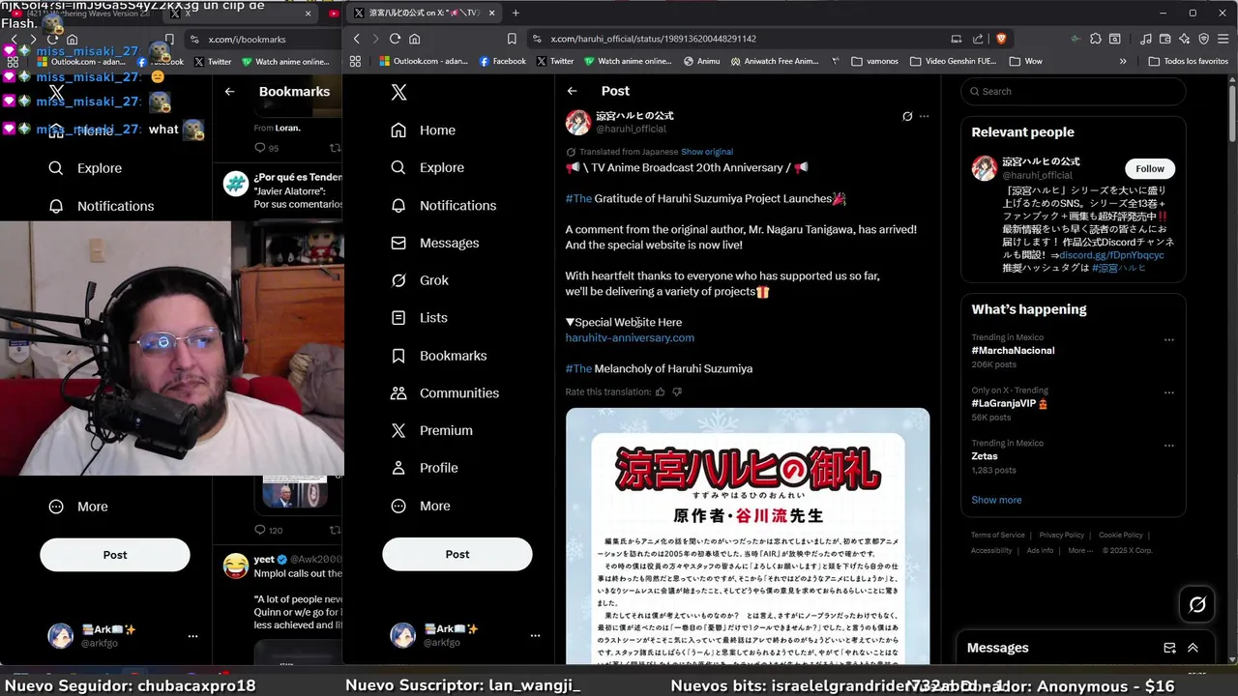Open Explore in the front window sidebar
This screenshot has height=696, width=1238.
coord(427,167)
